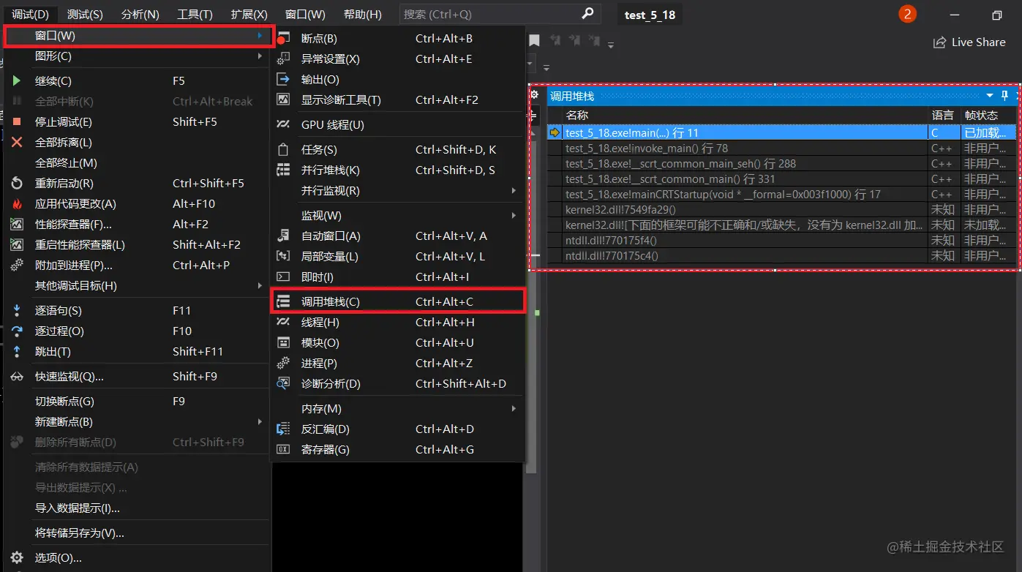Click the 任务(S) clipboard icon
Viewport: 1022px width, 572px height.
[283, 150]
